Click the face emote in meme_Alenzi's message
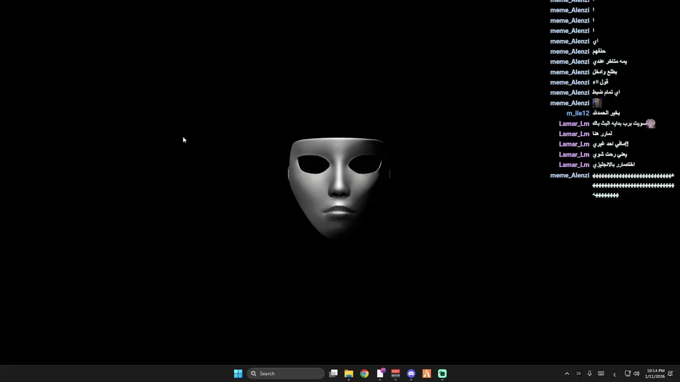The image size is (680, 382). pos(597,103)
